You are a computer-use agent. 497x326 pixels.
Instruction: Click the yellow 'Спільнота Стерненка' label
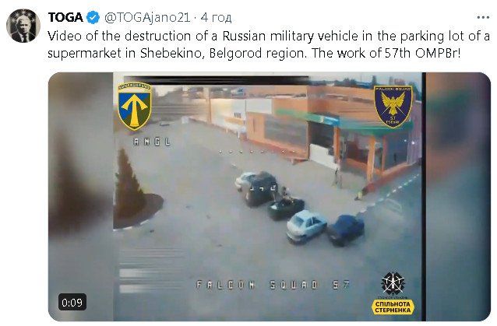coord(393,307)
